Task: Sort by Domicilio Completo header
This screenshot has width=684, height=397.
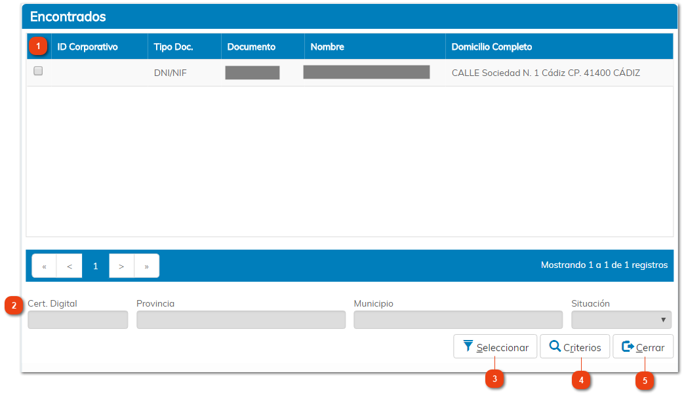Action: [492, 47]
